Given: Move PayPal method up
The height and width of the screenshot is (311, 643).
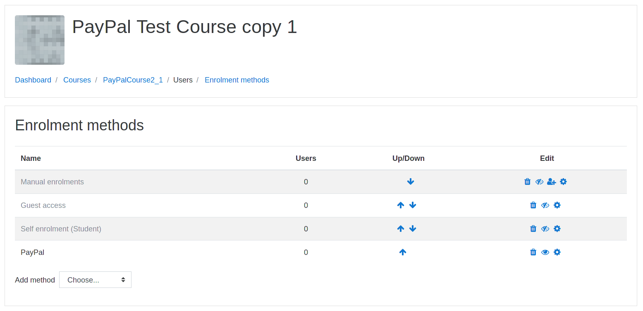Looking at the screenshot, I should point(403,252).
